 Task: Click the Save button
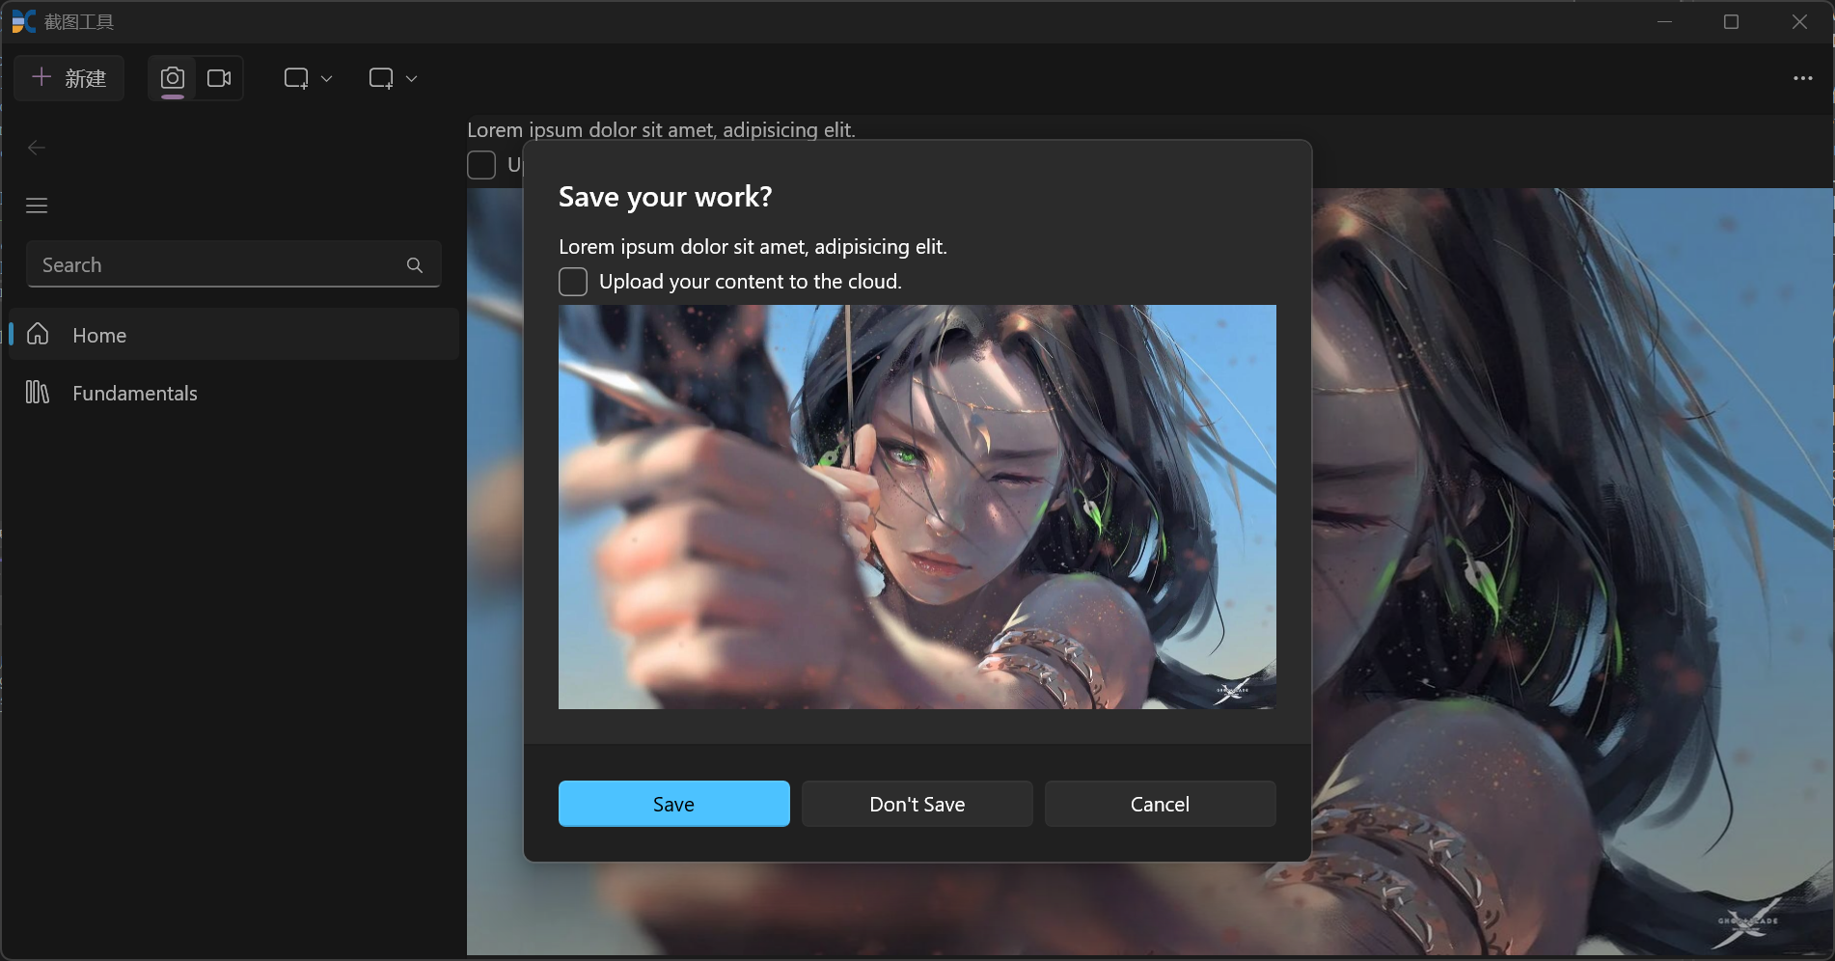[673, 804]
